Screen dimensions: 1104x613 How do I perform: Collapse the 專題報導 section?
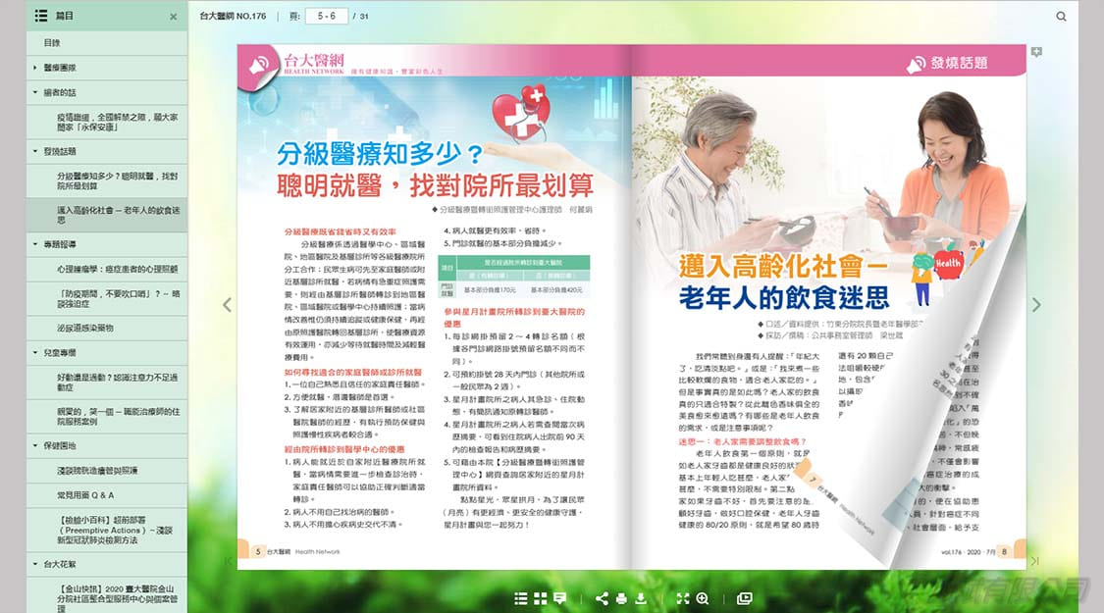(107, 244)
